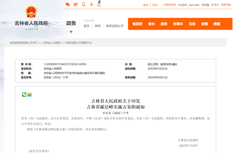This screenshot has width=234, height=153.
Task: Open 政府信息公开基础平台 breadcrumb
Action: [79, 43]
